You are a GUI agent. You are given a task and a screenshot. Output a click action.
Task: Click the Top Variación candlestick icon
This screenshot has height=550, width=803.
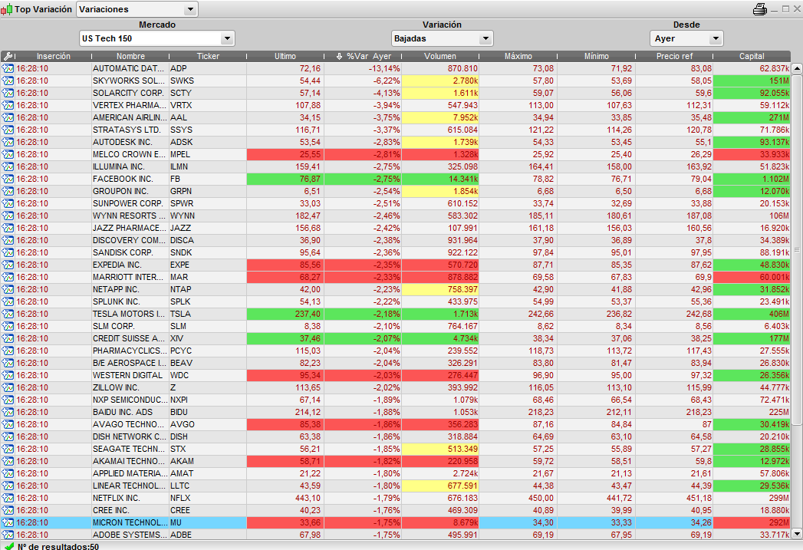(6, 9)
